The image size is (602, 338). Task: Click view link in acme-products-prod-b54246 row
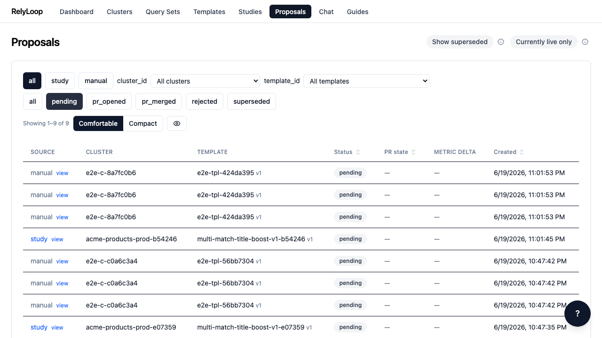click(57, 239)
